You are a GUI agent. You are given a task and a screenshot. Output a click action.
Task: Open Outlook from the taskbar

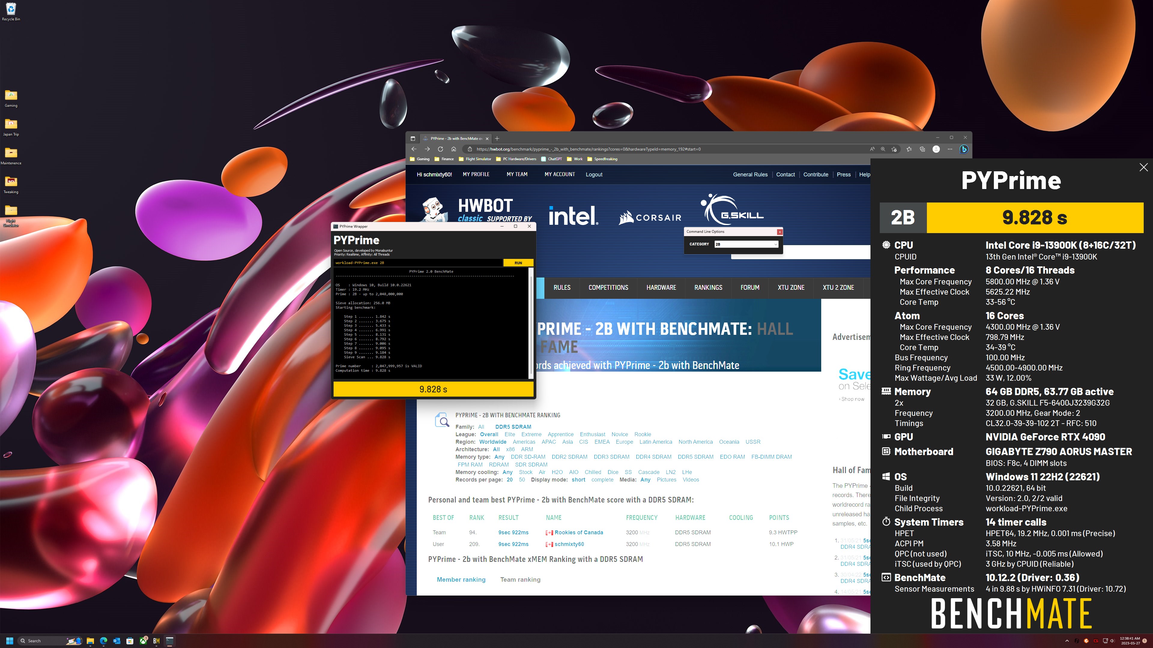[x=117, y=640]
